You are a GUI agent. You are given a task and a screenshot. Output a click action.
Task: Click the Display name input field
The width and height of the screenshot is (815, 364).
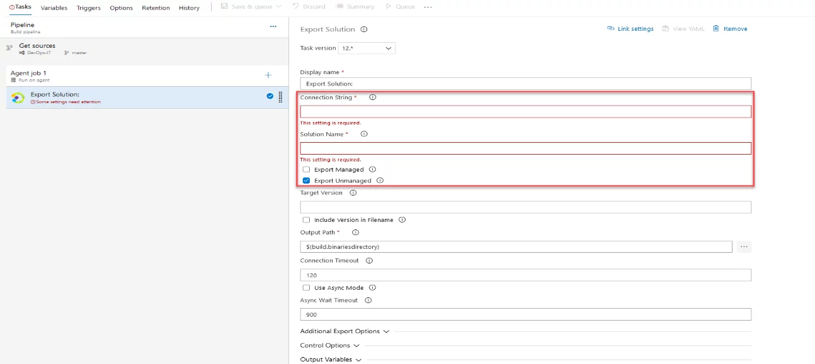coord(525,84)
